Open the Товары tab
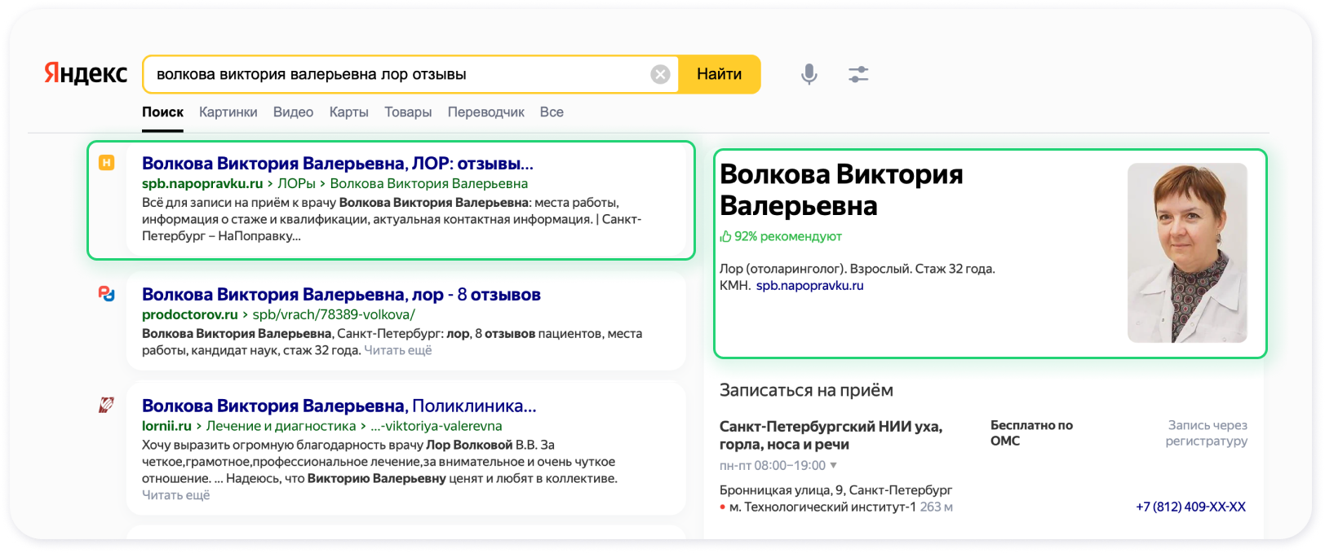 (x=408, y=112)
